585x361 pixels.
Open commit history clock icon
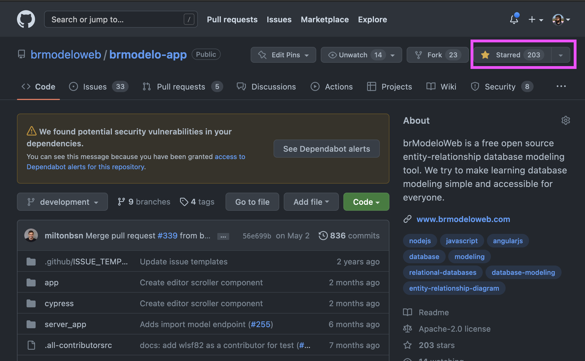323,236
